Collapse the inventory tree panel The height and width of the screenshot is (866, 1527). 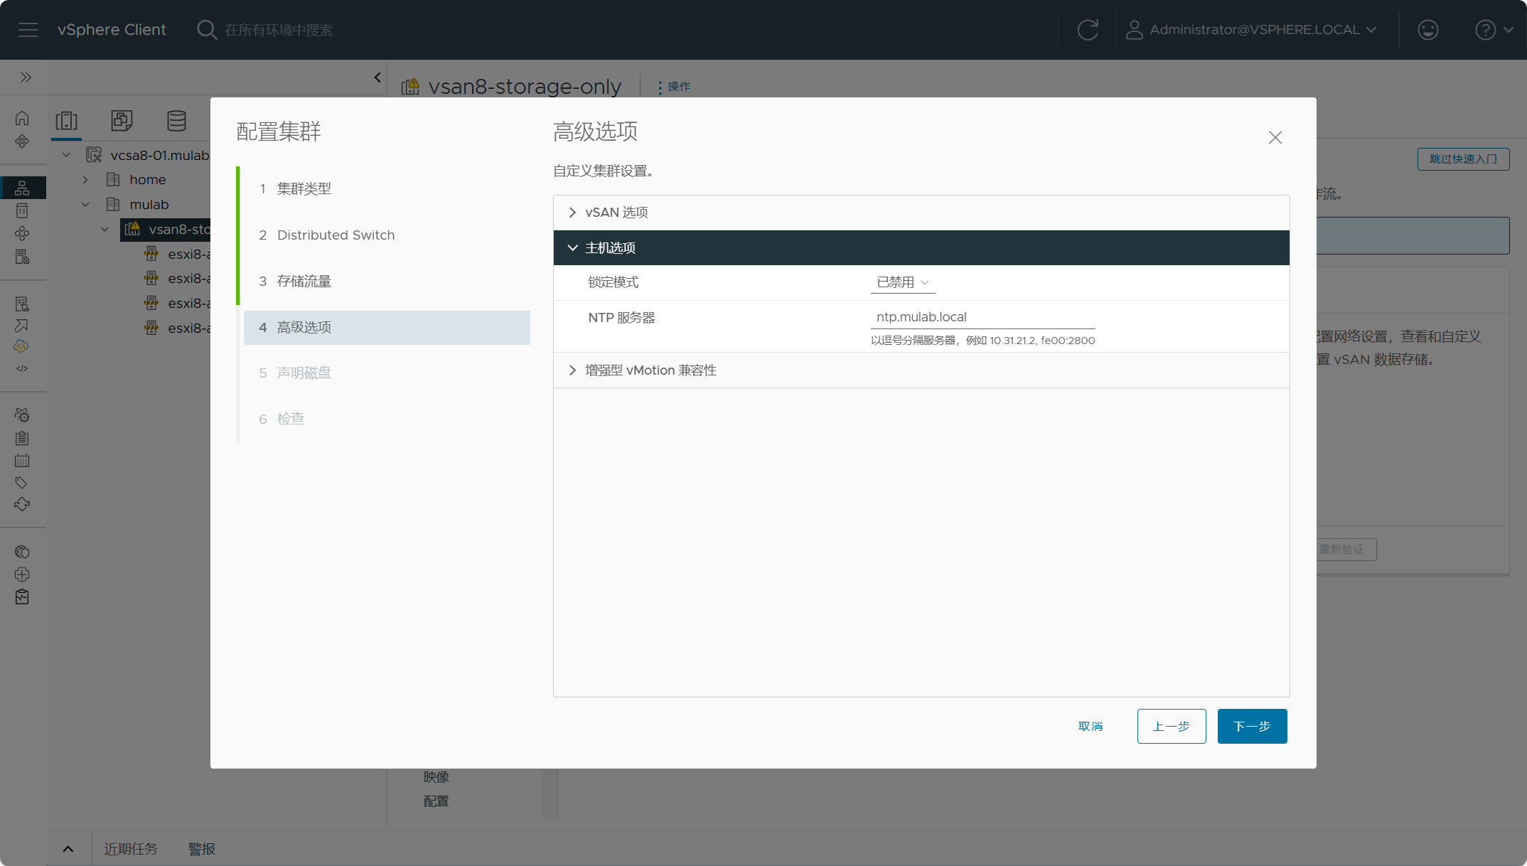(x=377, y=77)
